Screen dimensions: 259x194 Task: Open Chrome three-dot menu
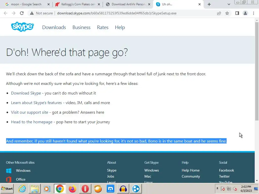pos(253,13)
